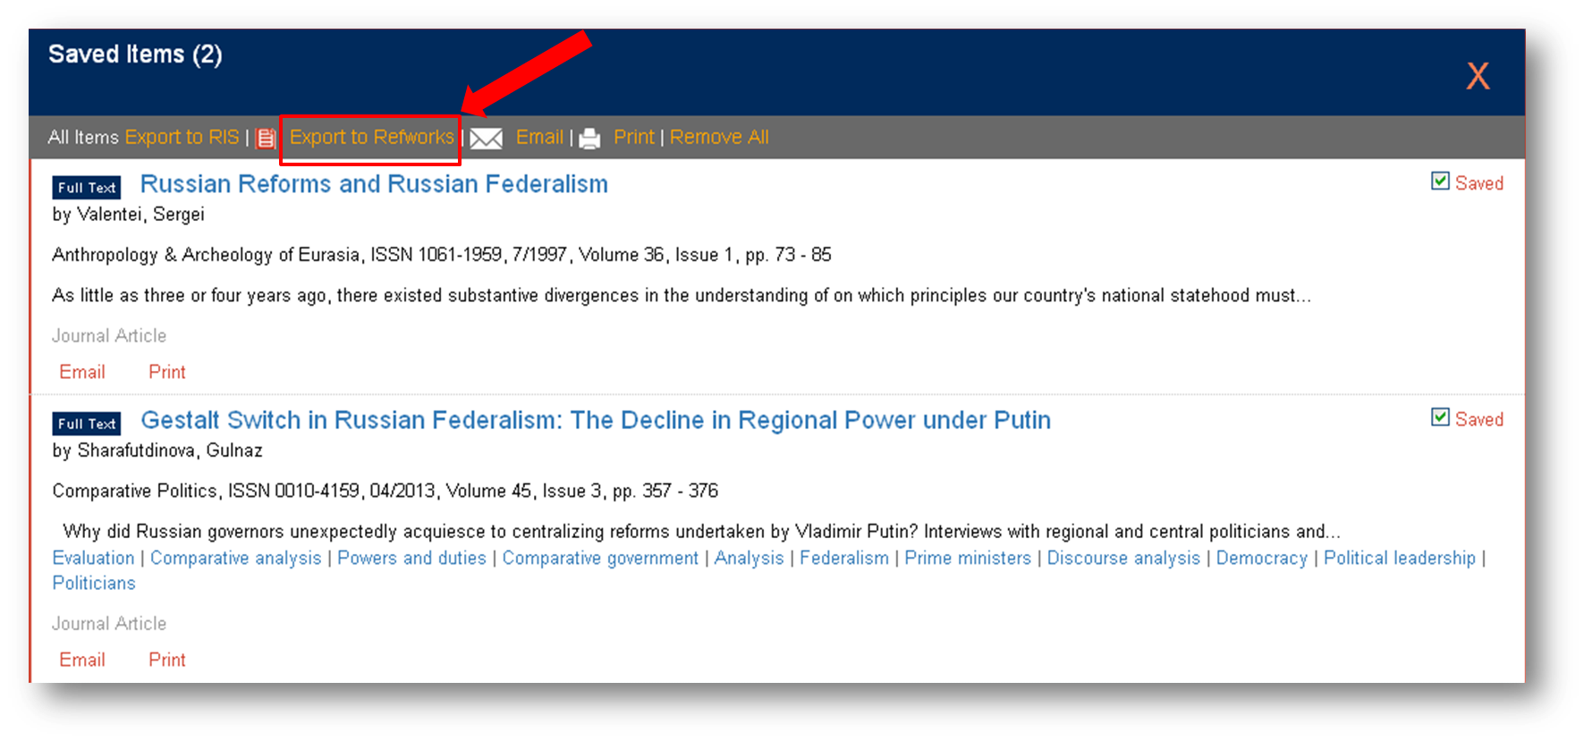This screenshot has width=1584, height=741.
Task: Click author line 'by Sharafutdinova, Gulnaz'
Action: tap(157, 450)
